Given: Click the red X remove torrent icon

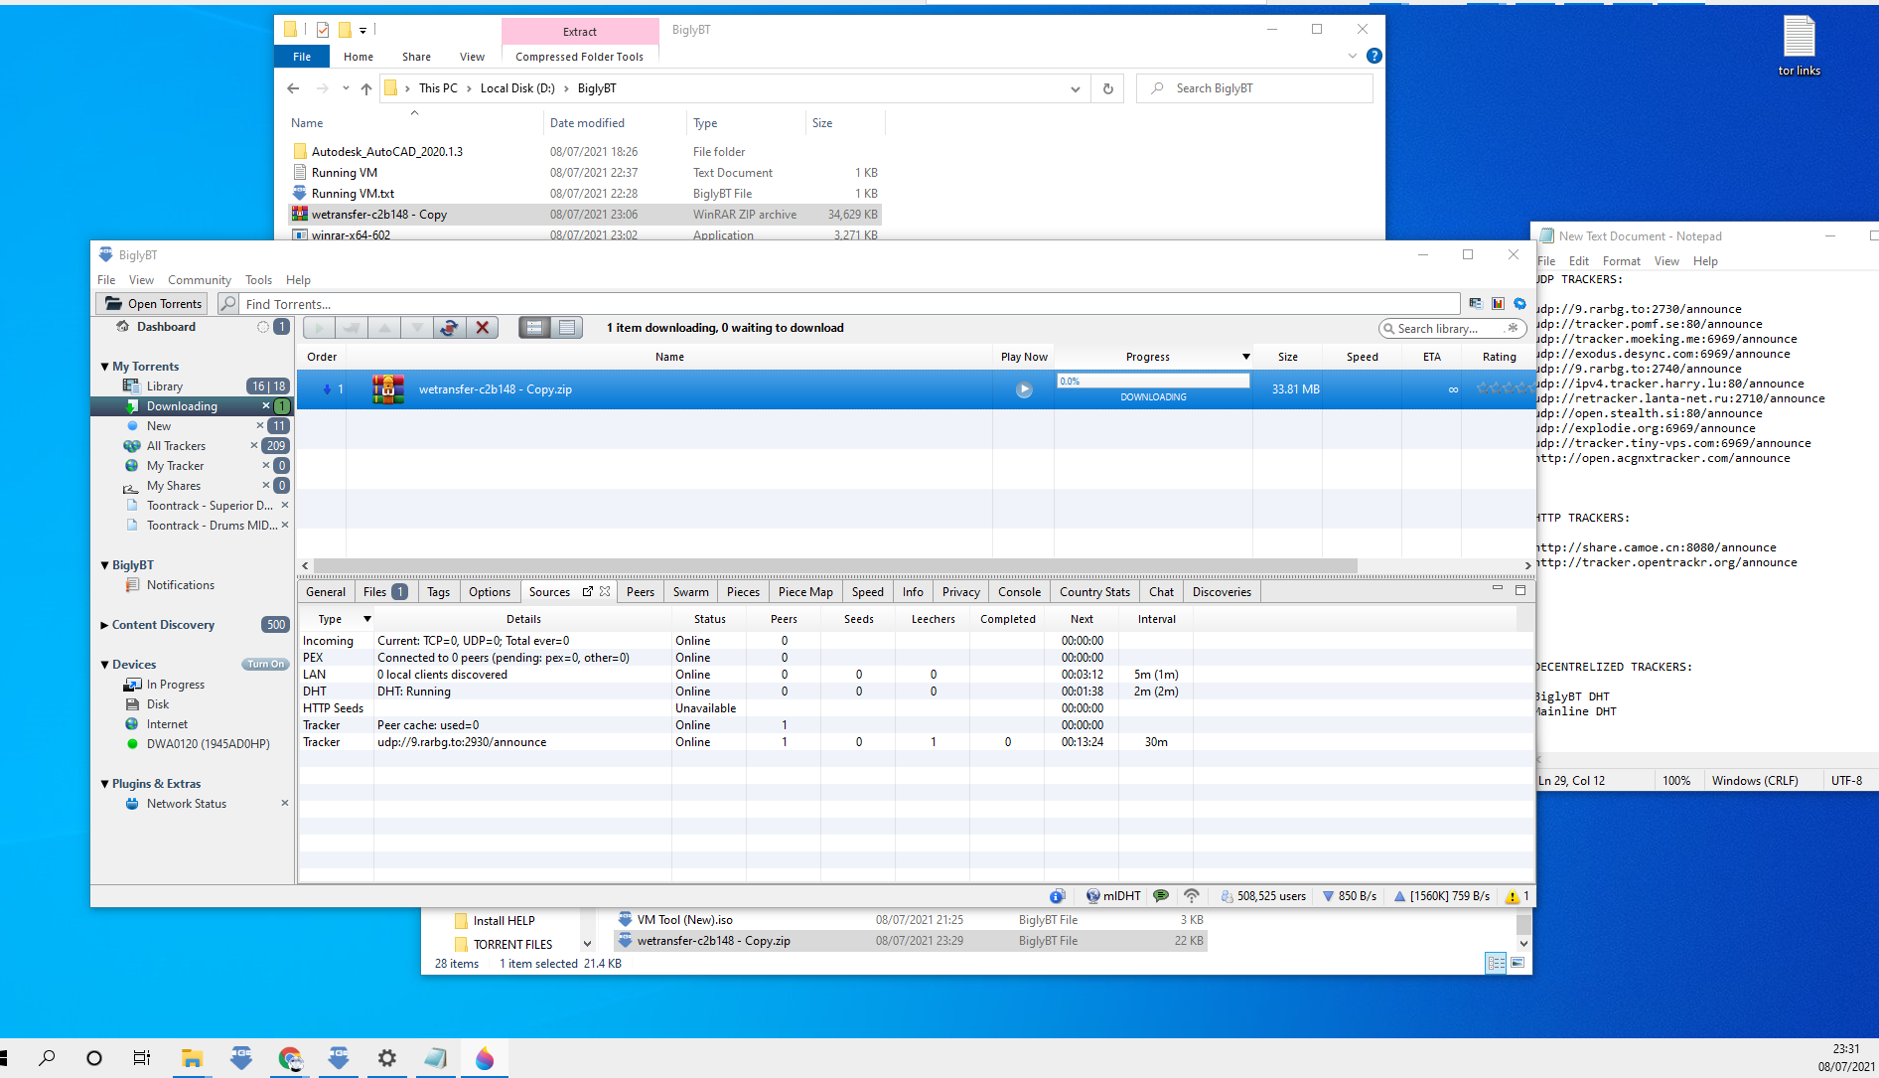Looking at the screenshot, I should [483, 328].
